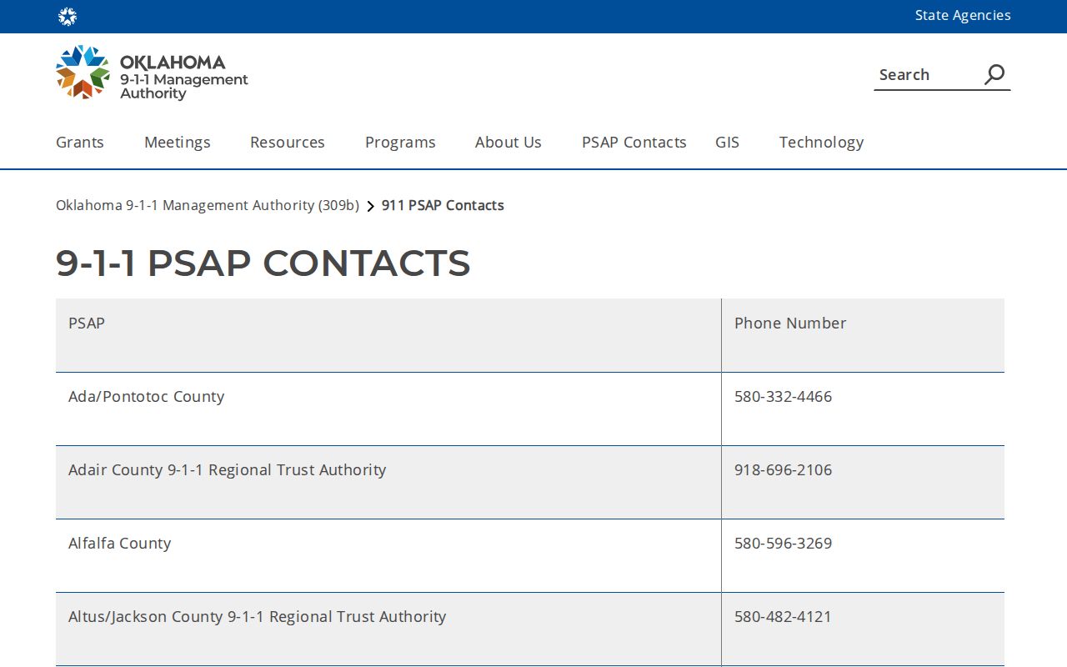Open the Grants menu
The image size is (1067, 667).
coord(80,142)
